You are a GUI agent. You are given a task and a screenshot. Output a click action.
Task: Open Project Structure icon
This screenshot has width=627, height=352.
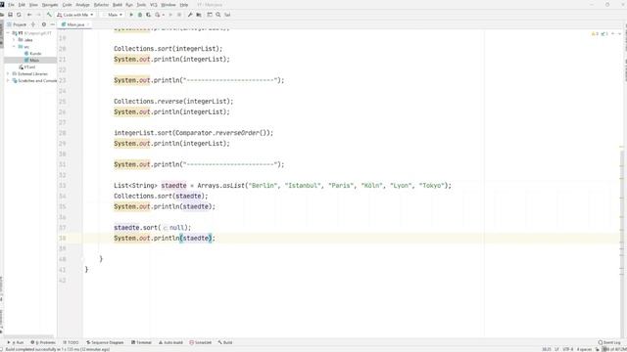[x=199, y=15]
